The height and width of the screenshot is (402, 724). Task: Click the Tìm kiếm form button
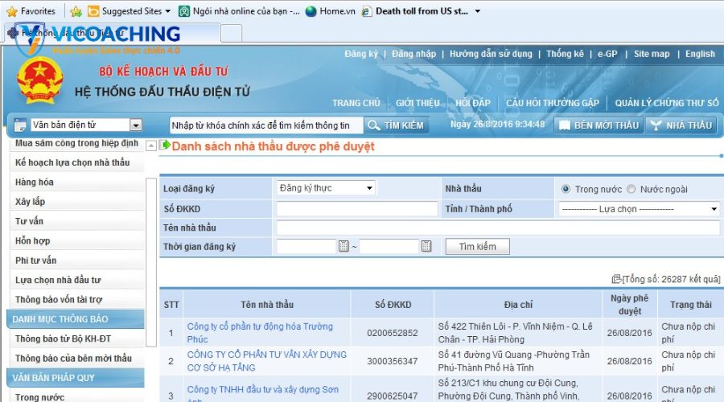point(477,247)
